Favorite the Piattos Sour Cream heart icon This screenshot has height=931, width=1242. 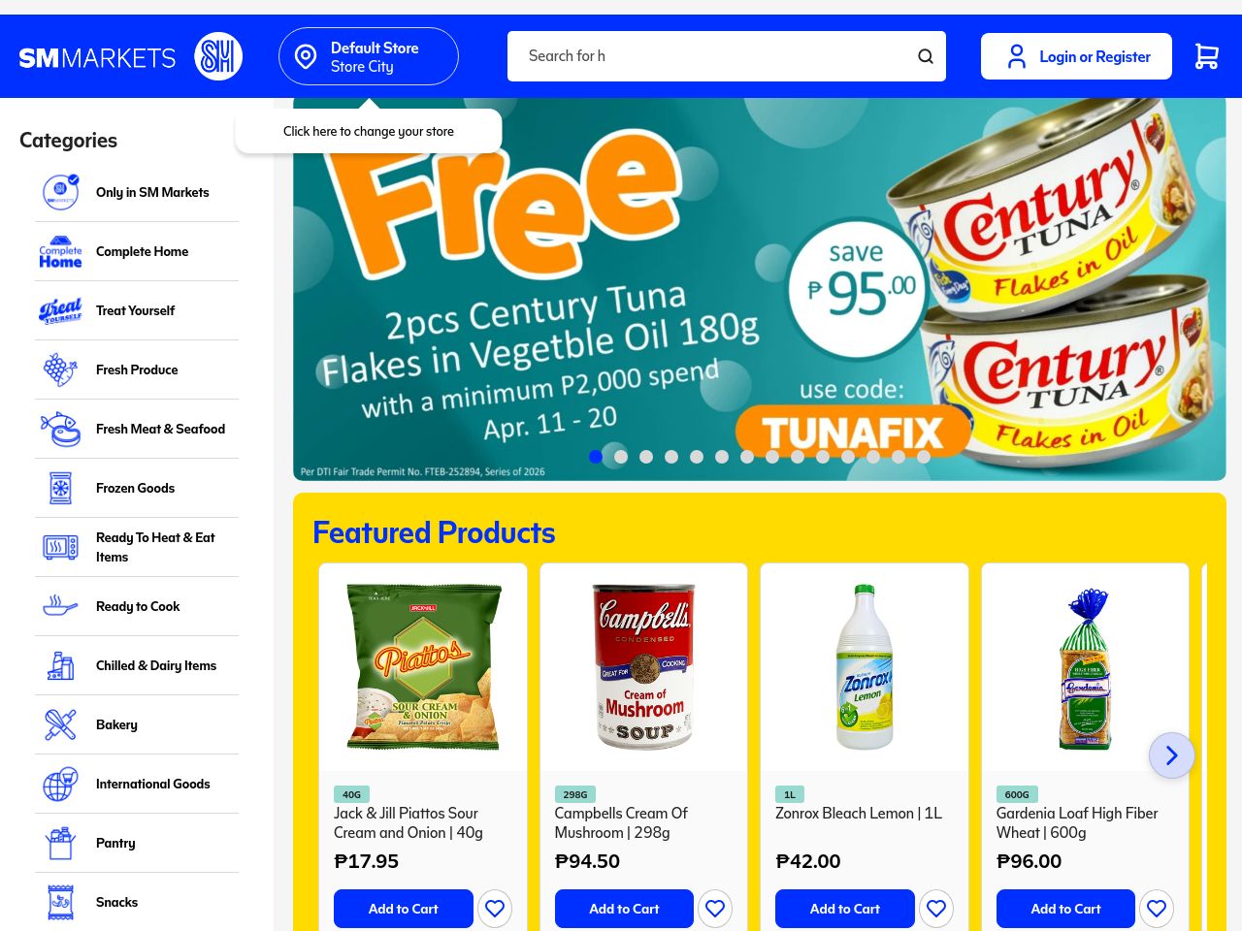pyautogui.click(x=495, y=909)
